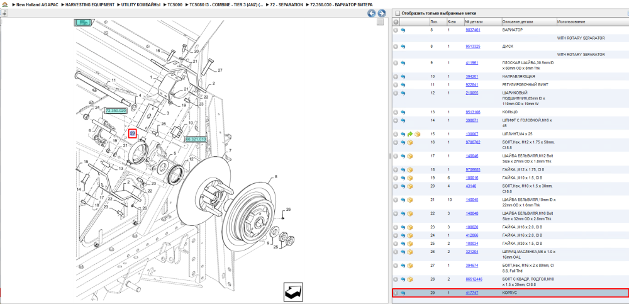Open part number 922841 link
The image size is (629, 304).
[472, 85]
